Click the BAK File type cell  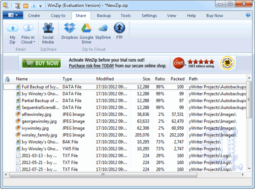(70, 142)
